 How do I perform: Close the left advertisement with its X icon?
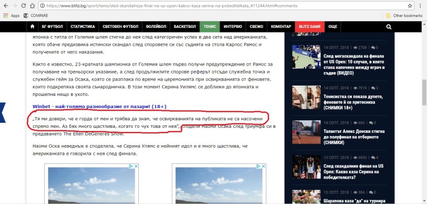click(136, 166)
